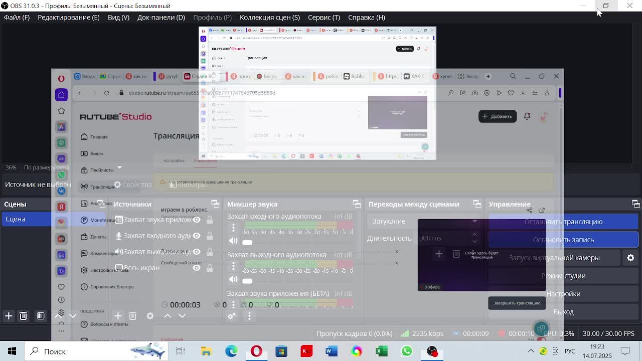The width and height of the screenshot is (642, 361).
Task: Toggle visibility of Захват выходного аудиопотока source
Action: (x=197, y=252)
